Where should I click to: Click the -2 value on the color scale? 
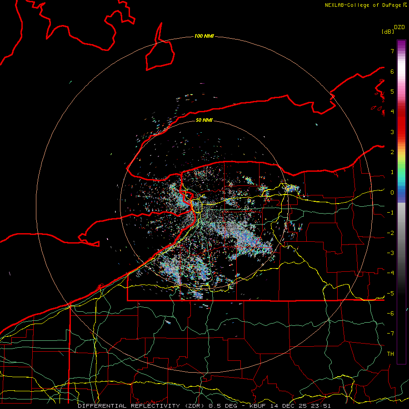[x=390, y=233]
